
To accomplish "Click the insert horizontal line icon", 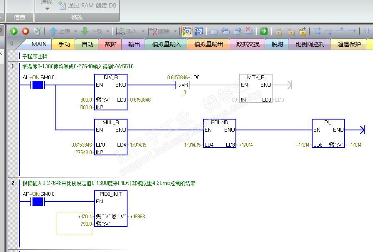I will 352,31.
